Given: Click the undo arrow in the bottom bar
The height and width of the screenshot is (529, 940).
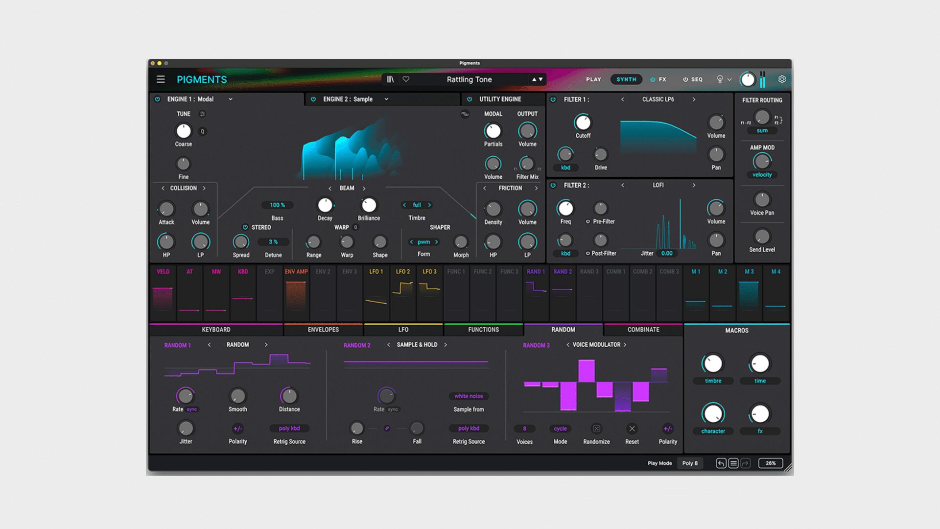Looking at the screenshot, I should point(721,463).
